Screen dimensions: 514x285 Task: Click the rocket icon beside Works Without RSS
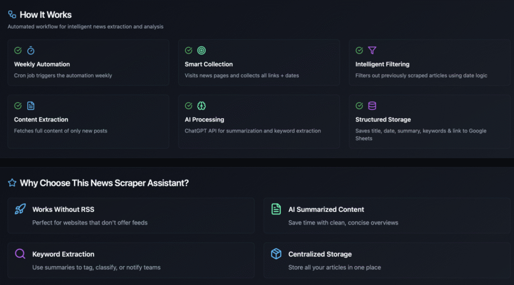tap(20, 209)
